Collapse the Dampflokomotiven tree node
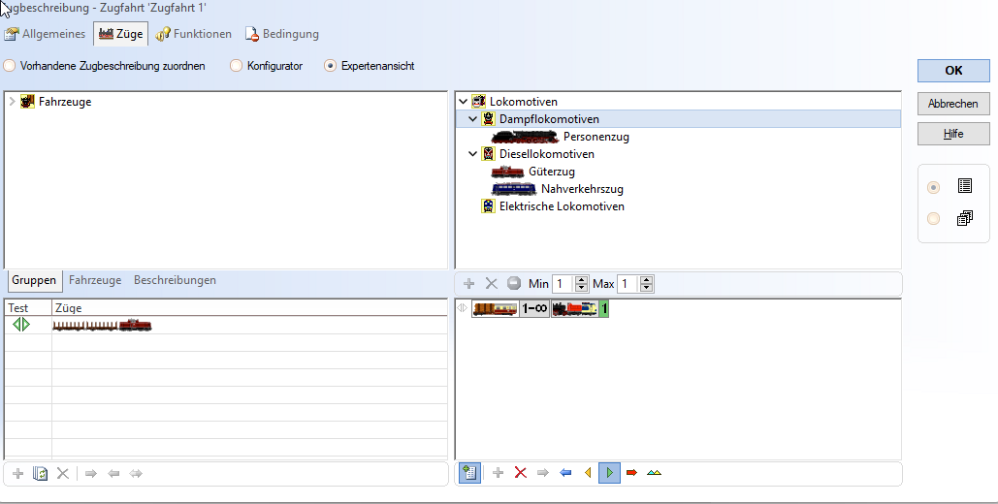The image size is (998, 504). coord(473,119)
